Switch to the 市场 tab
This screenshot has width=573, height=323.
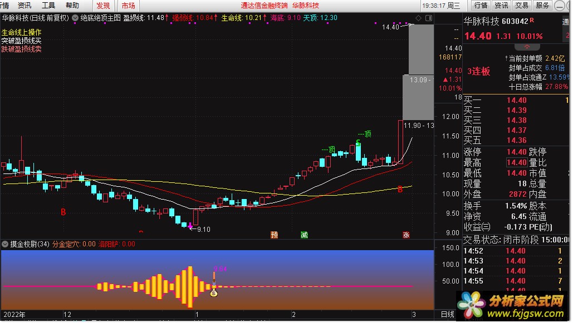point(128,6)
